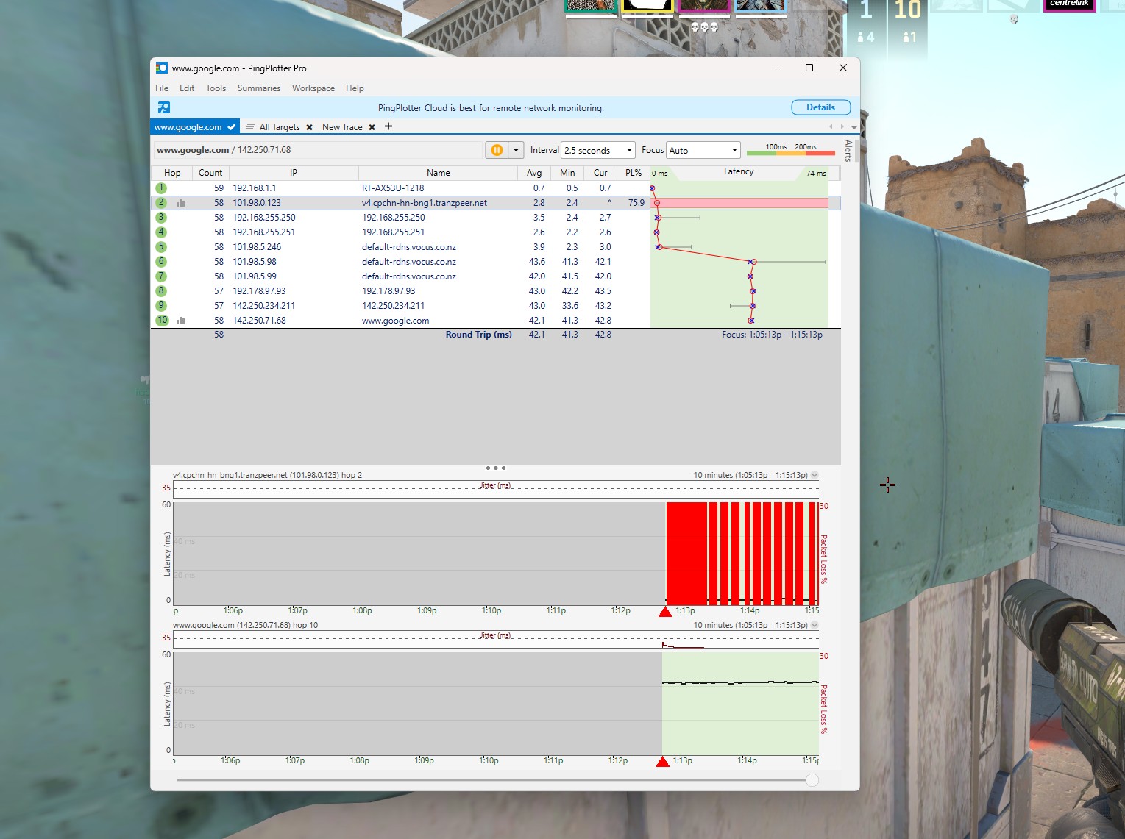Viewport: 1125px width, 839px height.
Task: Open the Tools menu
Action: point(216,88)
